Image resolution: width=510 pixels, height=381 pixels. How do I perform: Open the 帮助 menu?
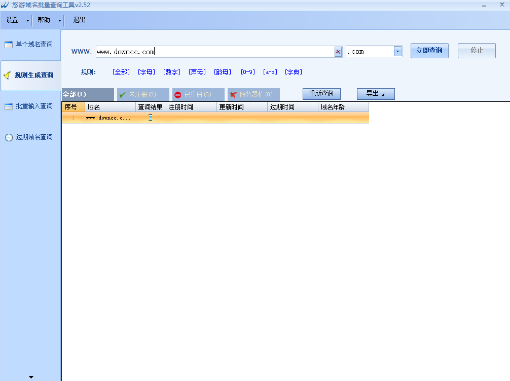tap(44, 20)
